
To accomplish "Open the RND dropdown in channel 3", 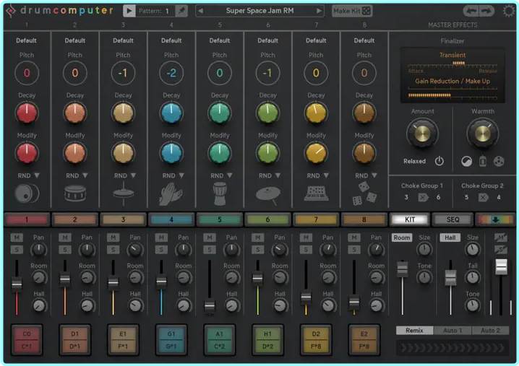I will tap(125, 175).
